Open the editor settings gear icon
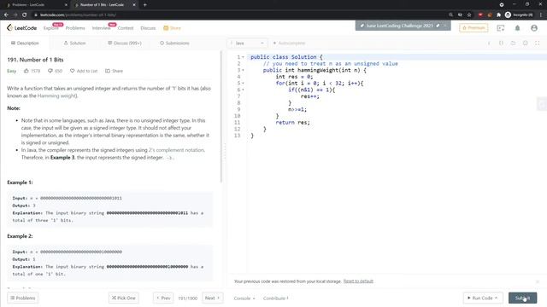The image size is (547, 307). pos(525,43)
